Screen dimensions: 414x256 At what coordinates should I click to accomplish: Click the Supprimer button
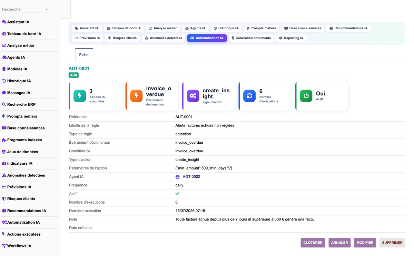pyautogui.click(x=392, y=243)
